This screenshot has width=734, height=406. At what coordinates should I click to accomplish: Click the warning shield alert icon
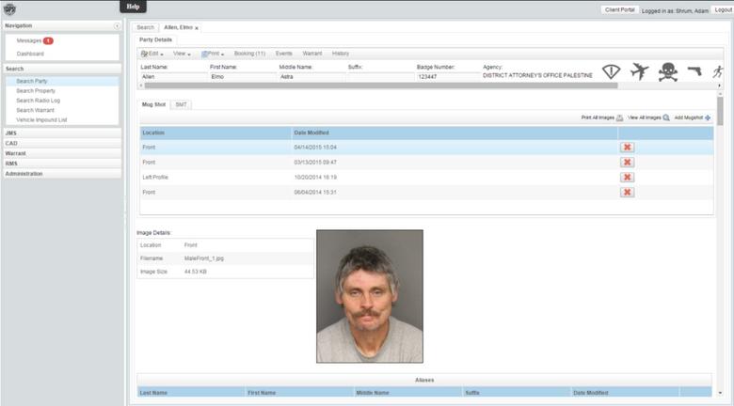614,72
